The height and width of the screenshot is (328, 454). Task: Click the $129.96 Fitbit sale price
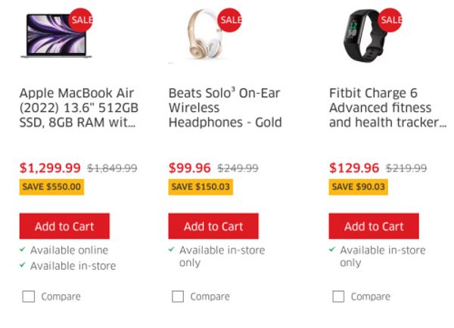(354, 168)
